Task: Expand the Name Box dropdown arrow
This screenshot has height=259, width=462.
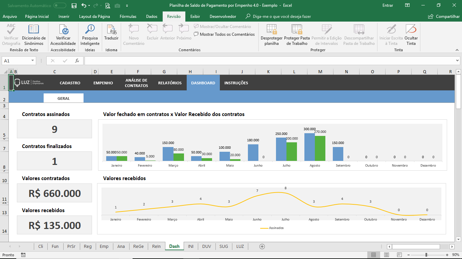Action: tap(33, 61)
